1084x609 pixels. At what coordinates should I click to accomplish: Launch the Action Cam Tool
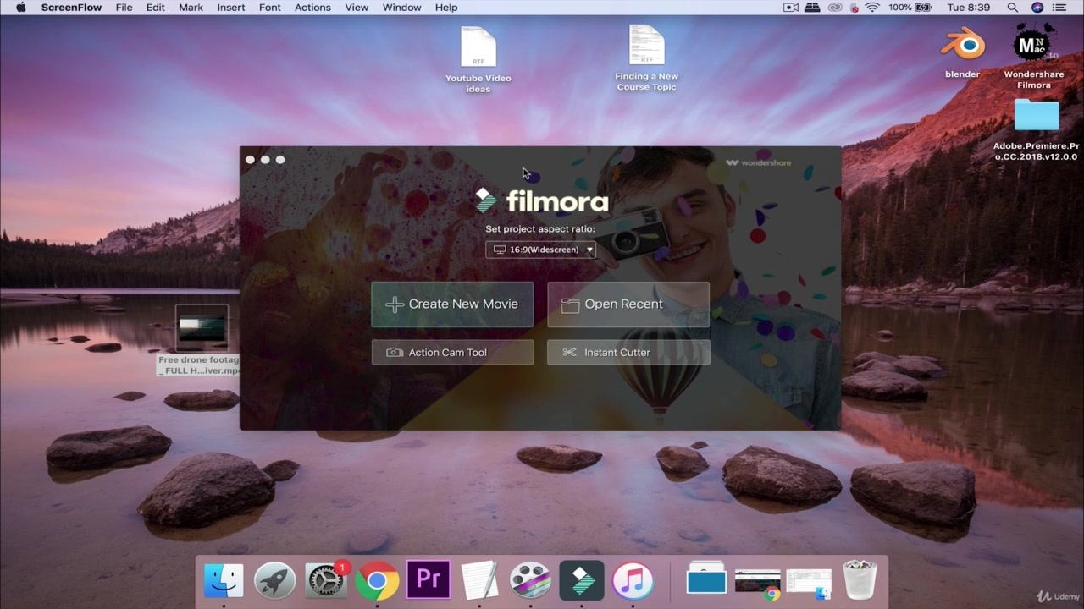(452, 353)
